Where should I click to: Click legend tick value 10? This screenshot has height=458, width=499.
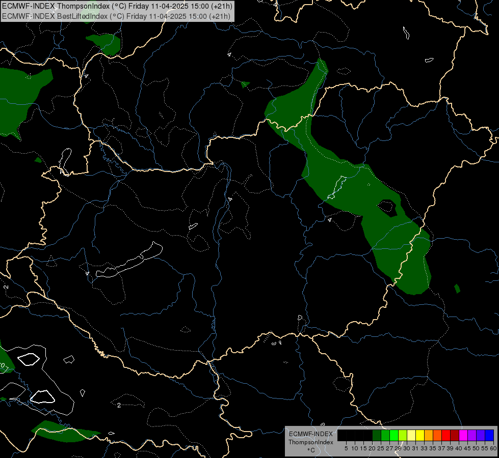[355, 448]
